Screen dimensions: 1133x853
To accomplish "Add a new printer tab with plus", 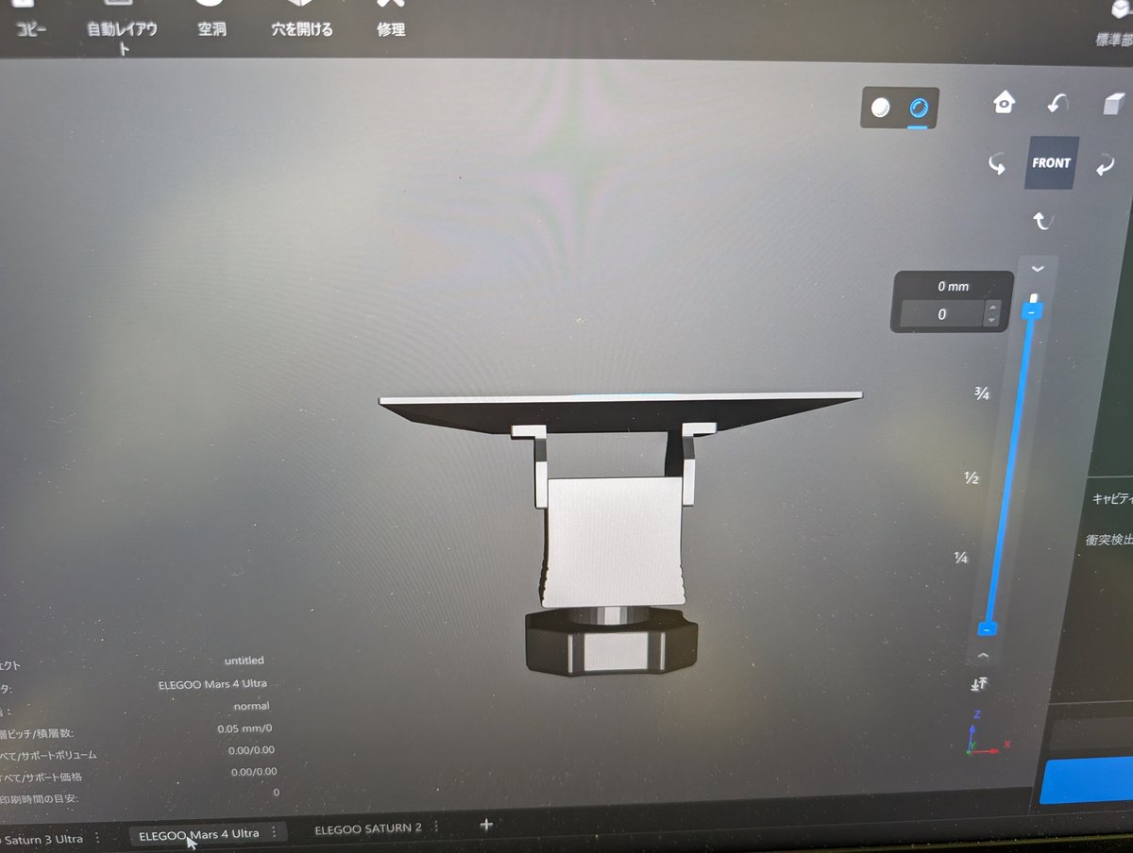I will point(486,825).
